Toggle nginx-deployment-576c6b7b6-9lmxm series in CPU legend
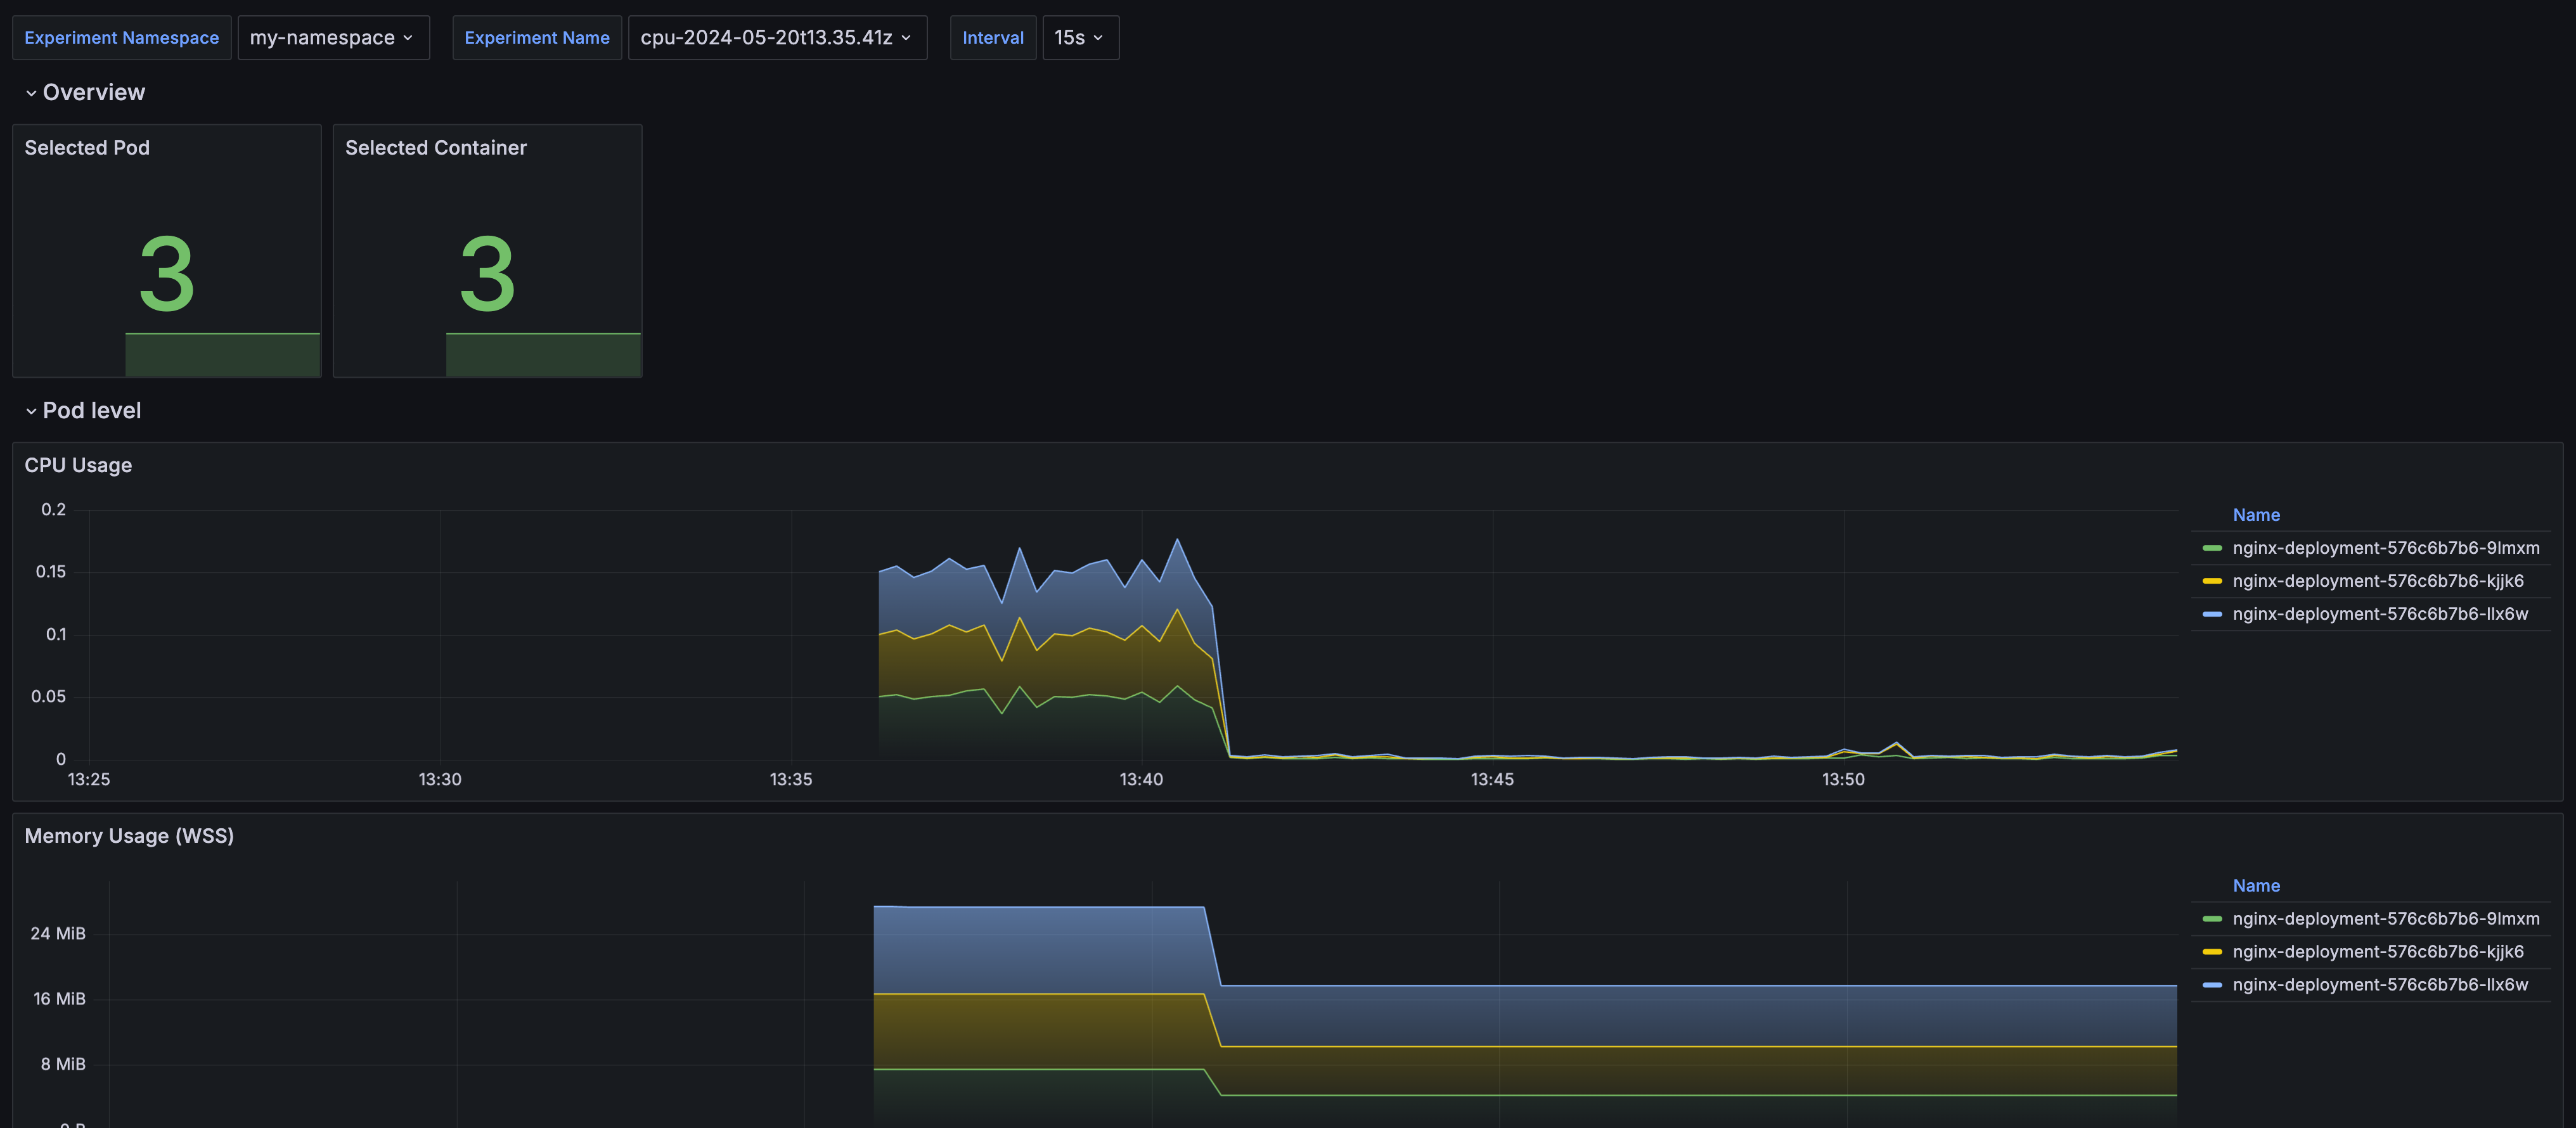This screenshot has width=2576, height=1128. [2385, 548]
